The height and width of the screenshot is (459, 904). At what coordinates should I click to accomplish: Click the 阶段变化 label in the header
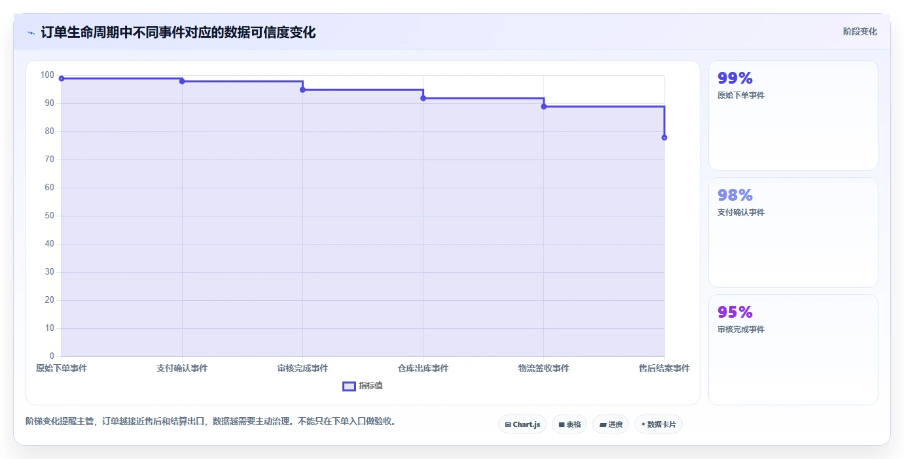tap(859, 31)
